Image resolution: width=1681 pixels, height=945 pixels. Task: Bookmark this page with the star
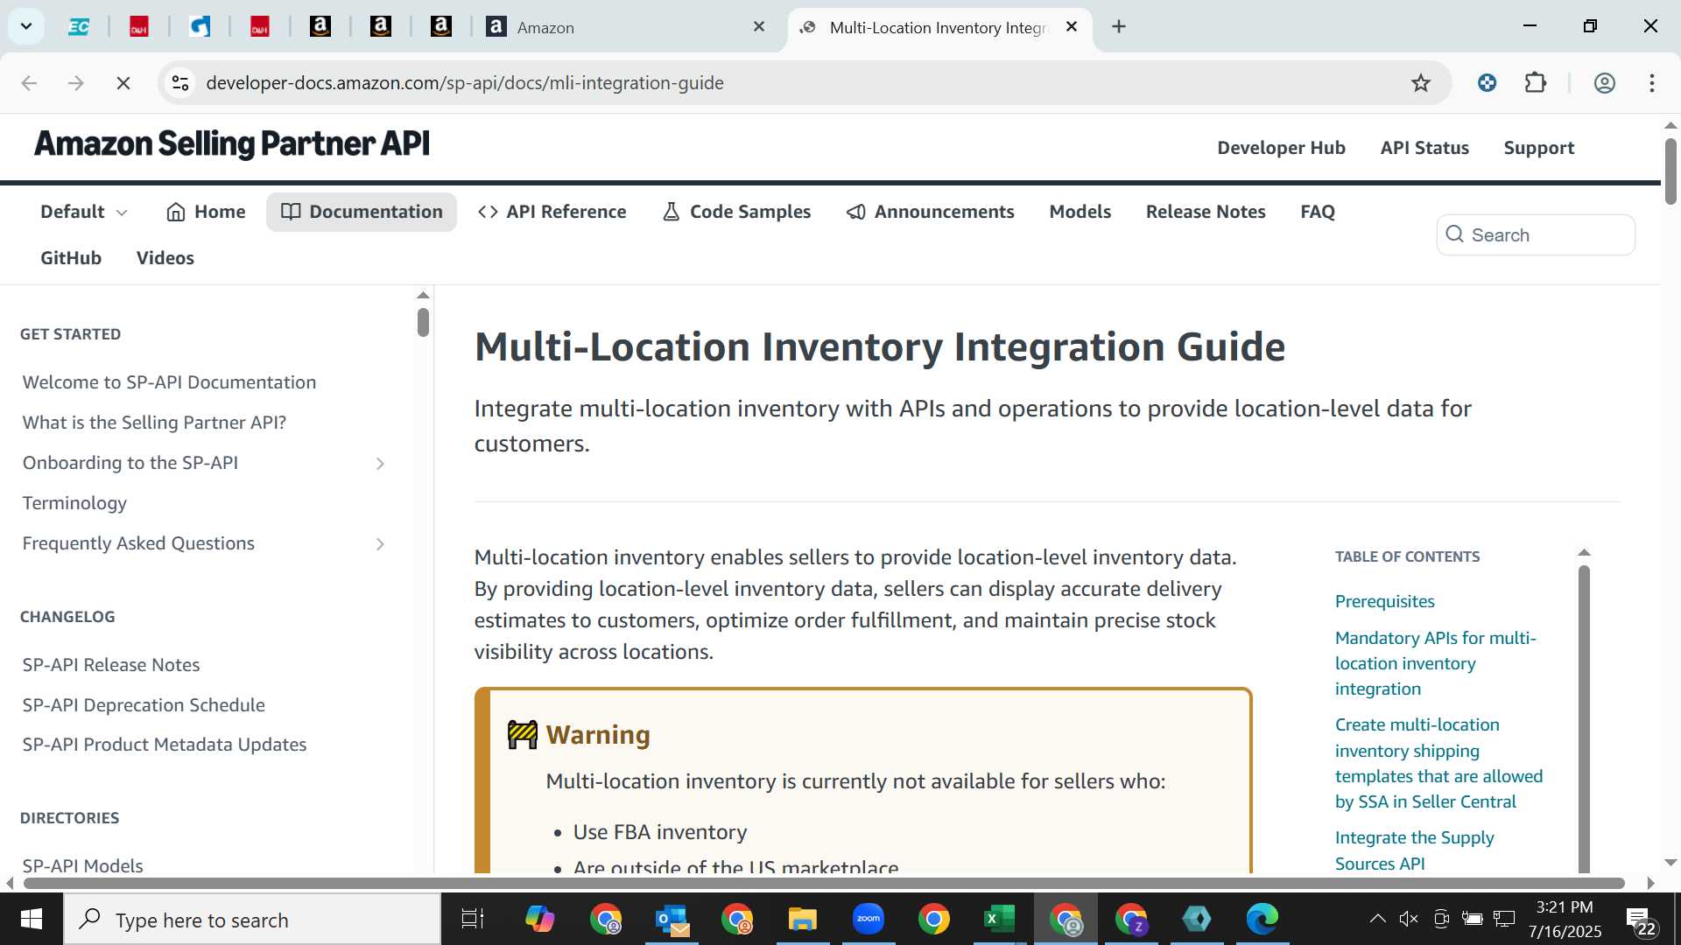click(1421, 83)
